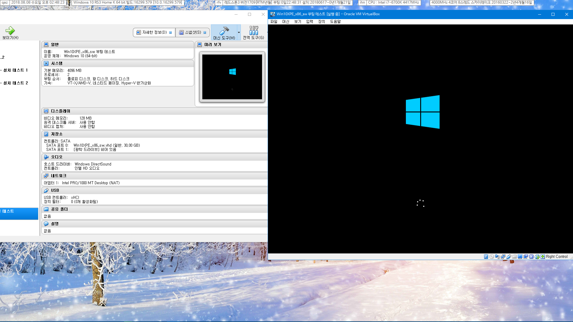
Task: Click the General (일반) section icon
Action: click(x=46, y=44)
